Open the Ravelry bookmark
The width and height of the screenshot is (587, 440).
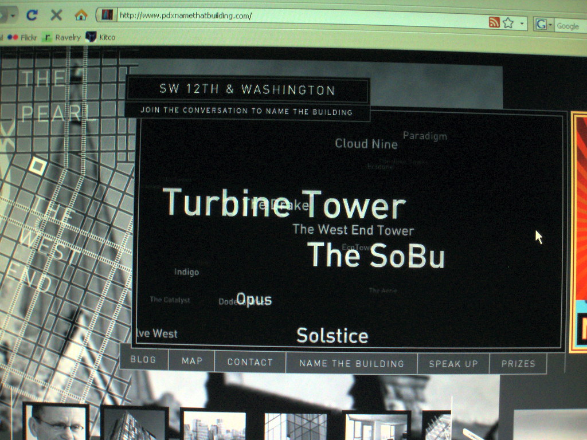click(x=62, y=37)
